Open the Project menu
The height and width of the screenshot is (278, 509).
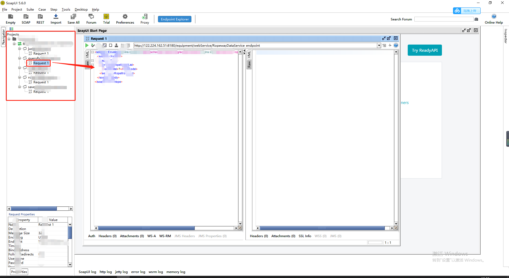[x=17, y=10]
